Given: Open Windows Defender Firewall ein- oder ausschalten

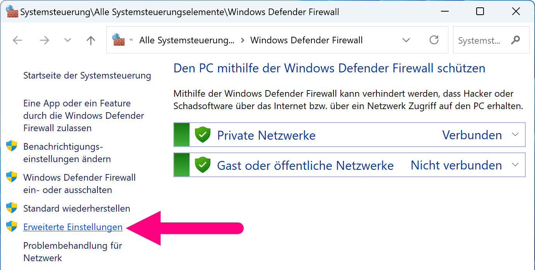Looking at the screenshot, I should 79,184.
